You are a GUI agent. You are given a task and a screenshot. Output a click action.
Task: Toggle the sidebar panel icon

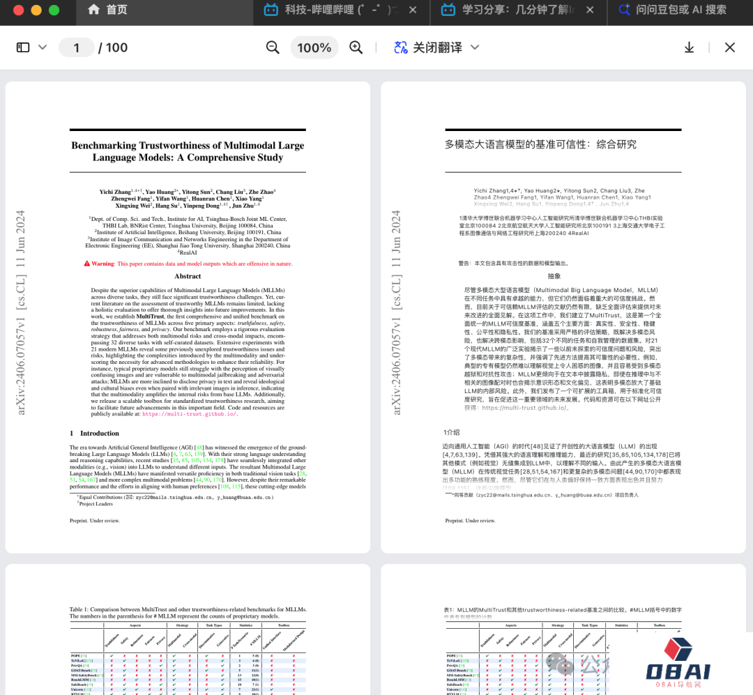point(23,47)
